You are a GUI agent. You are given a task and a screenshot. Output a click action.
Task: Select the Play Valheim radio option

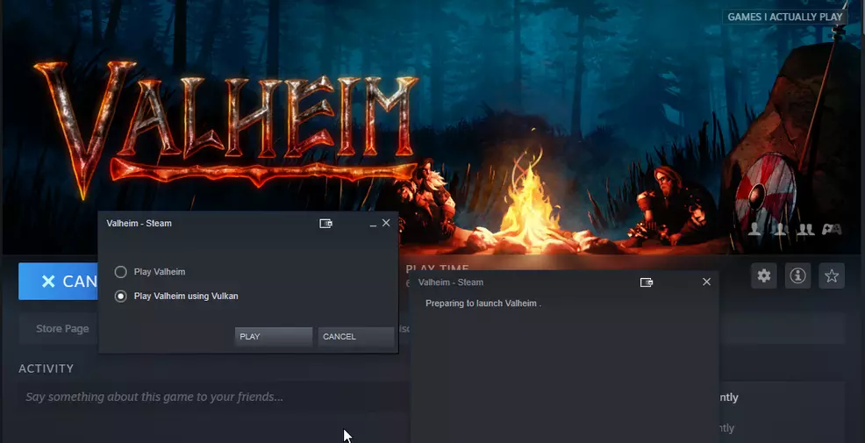[121, 272]
